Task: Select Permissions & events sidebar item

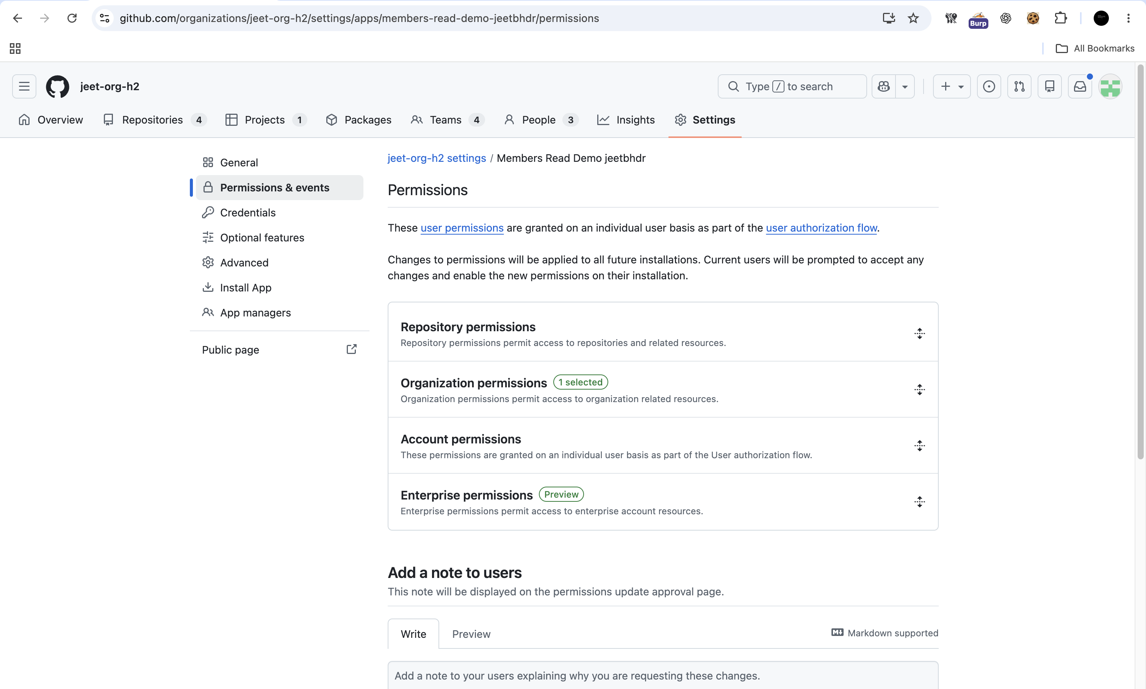Action: point(279,188)
